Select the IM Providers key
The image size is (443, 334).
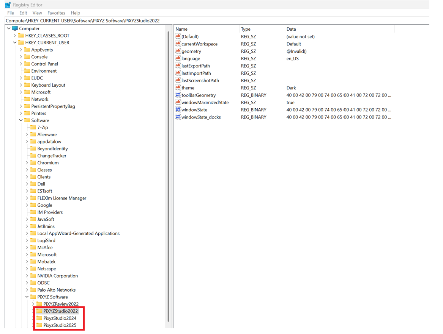50,212
